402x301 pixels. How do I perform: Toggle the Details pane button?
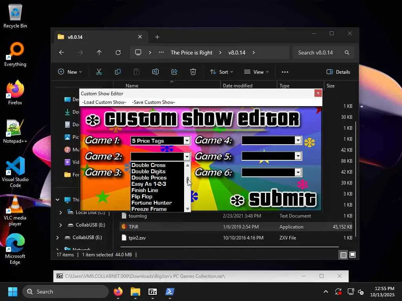(x=338, y=72)
